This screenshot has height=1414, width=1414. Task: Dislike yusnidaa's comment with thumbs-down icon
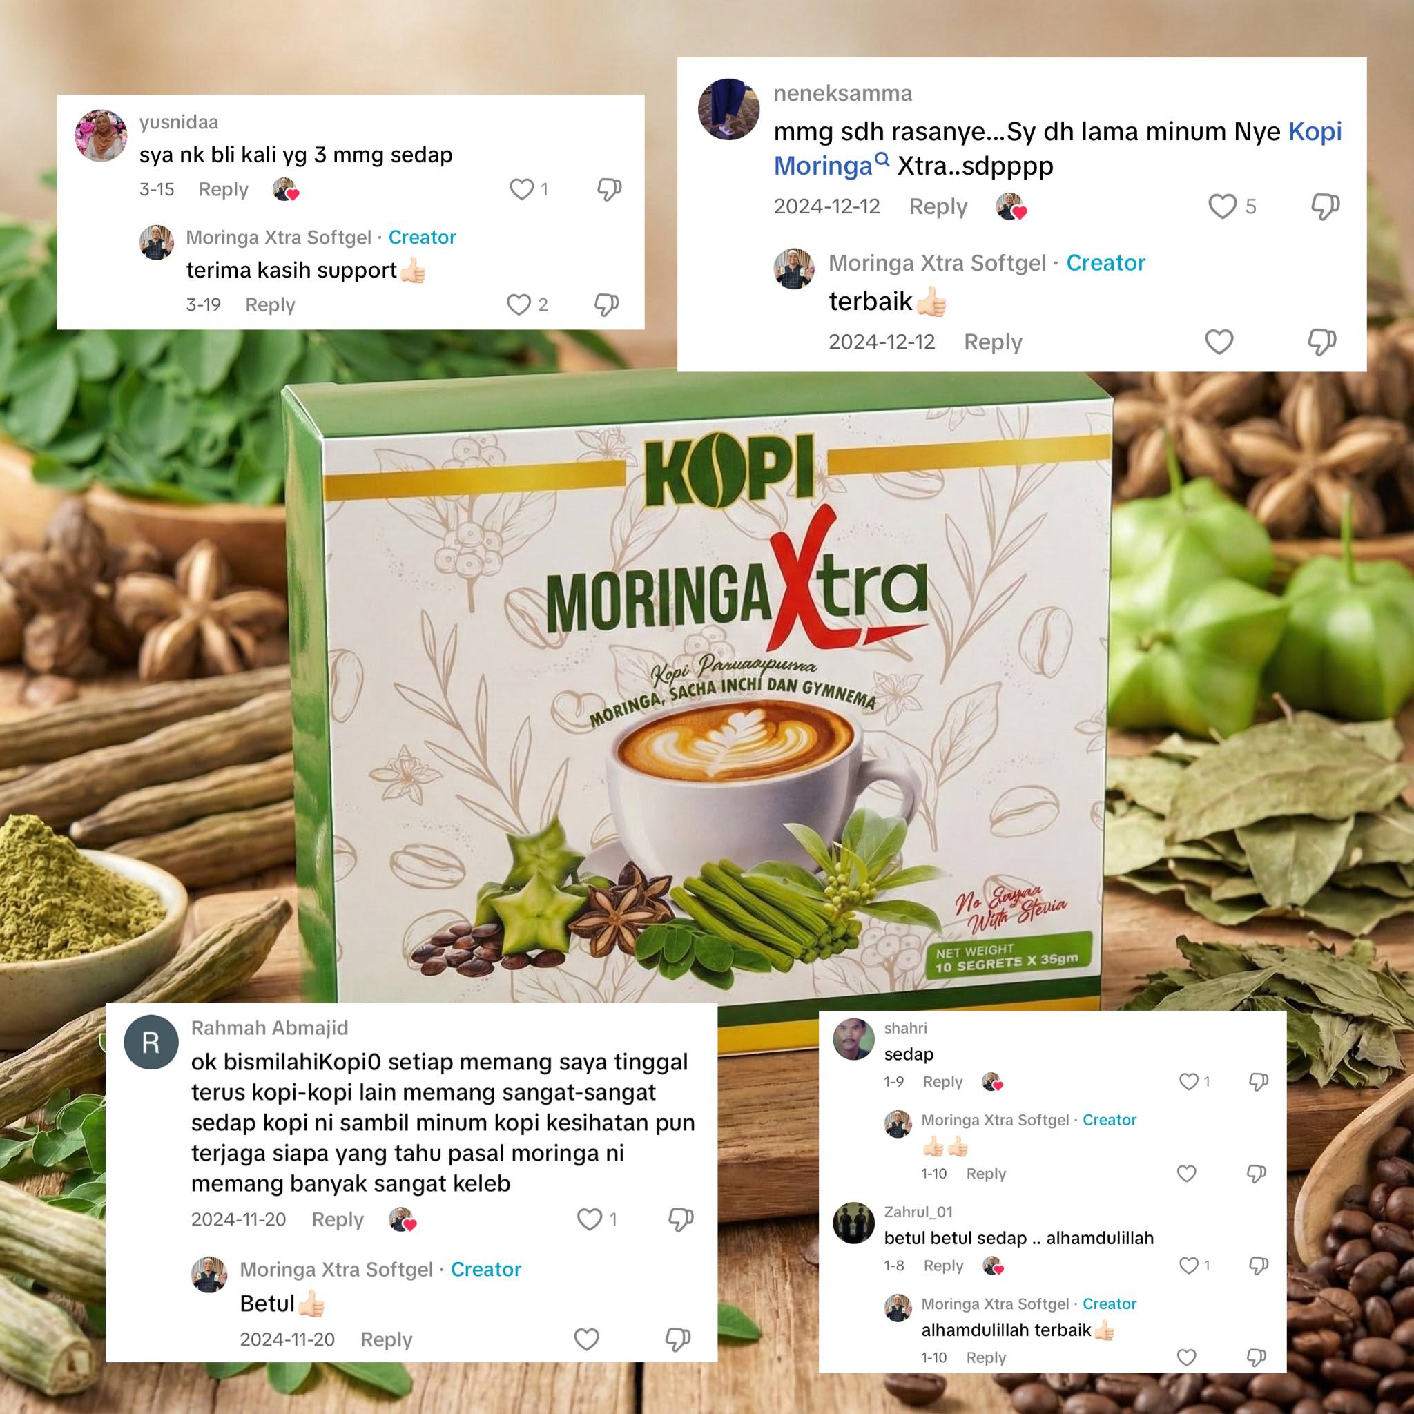click(x=609, y=190)
